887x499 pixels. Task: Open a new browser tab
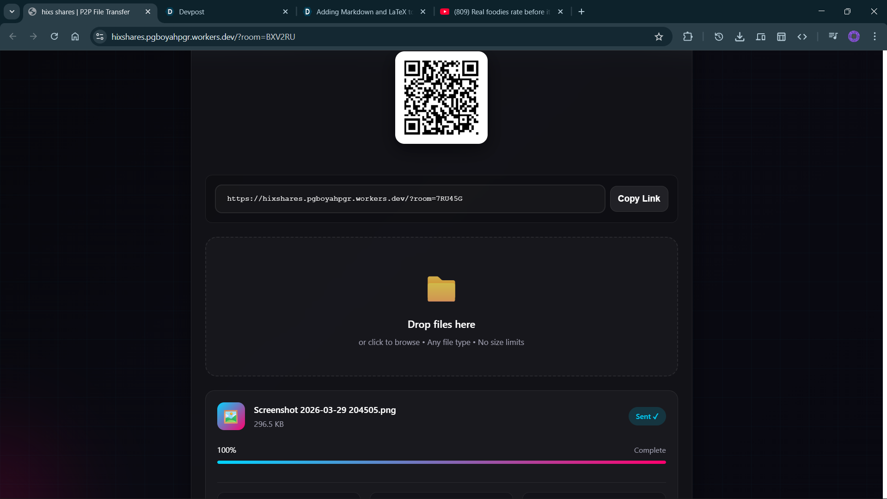pos(581,12)
